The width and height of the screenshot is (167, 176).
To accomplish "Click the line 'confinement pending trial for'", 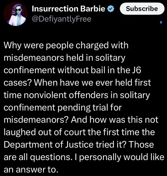I will tap(63, 108).
